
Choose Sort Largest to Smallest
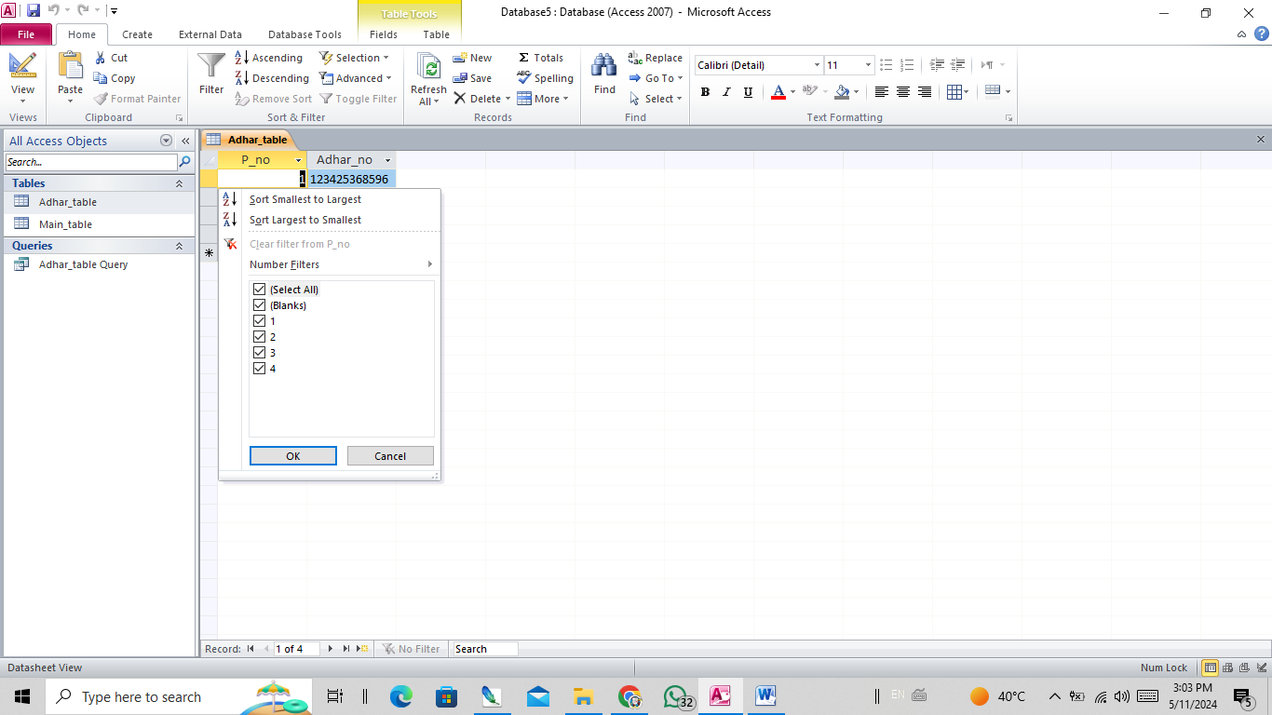(x=305, y=220)
